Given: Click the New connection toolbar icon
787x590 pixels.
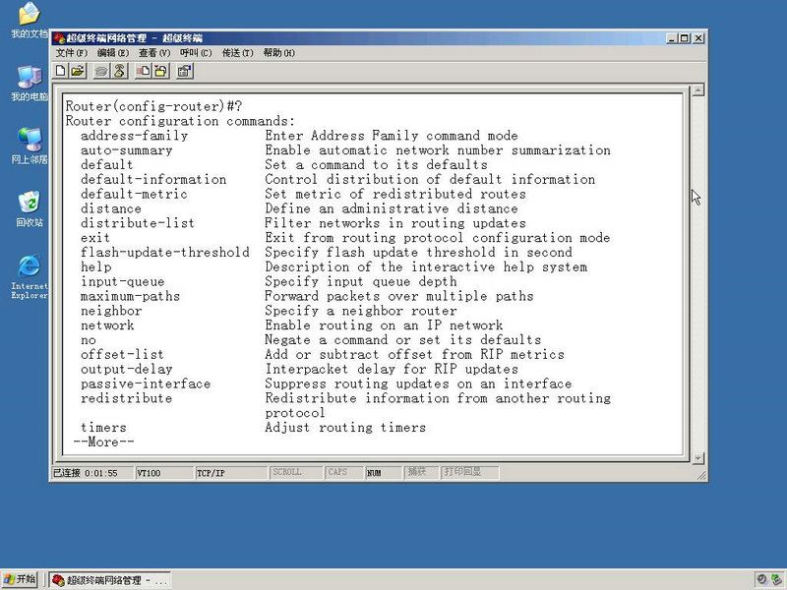Looking at the screenshot, I should [61, 71].
